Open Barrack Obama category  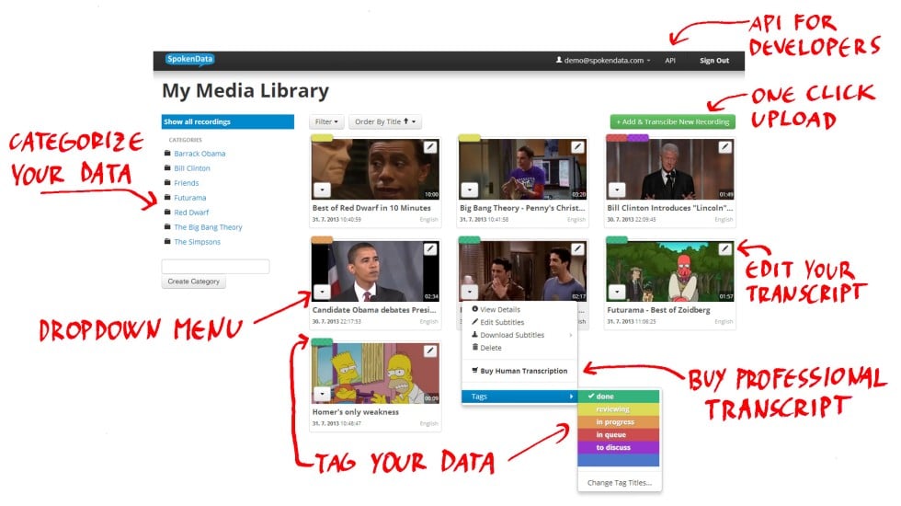[x=200, y=154]
